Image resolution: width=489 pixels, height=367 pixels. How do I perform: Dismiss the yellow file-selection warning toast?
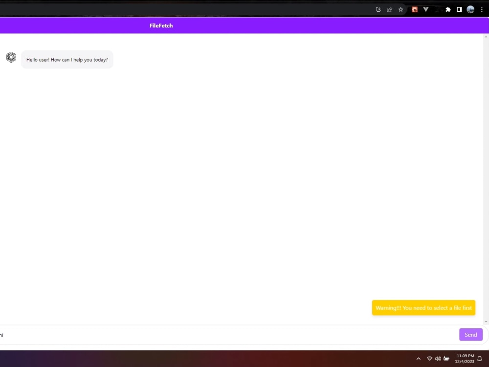[423, 308]
